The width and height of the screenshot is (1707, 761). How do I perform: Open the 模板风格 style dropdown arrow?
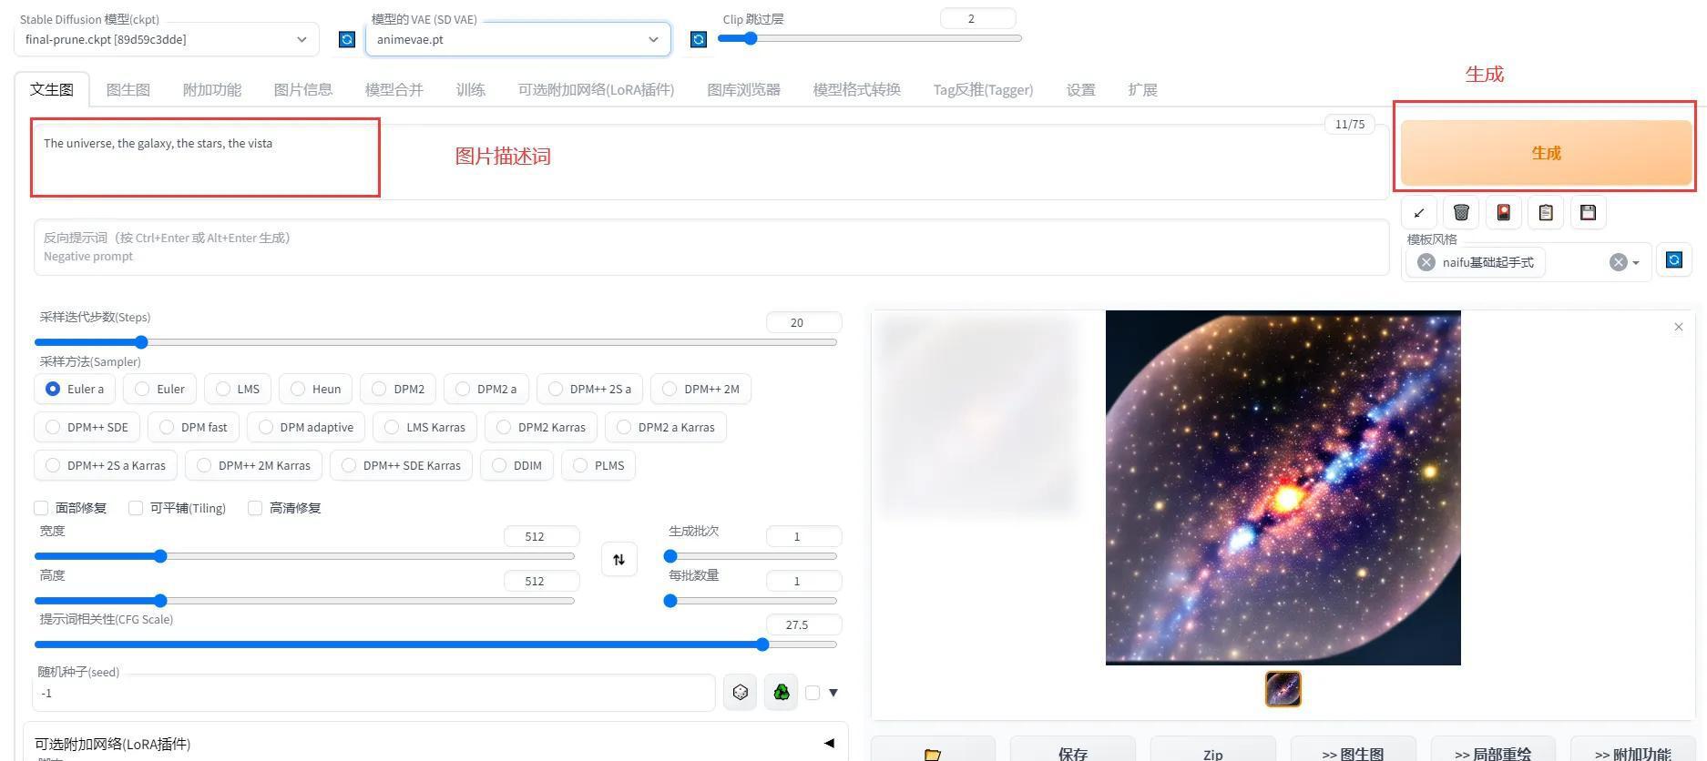1636,263
